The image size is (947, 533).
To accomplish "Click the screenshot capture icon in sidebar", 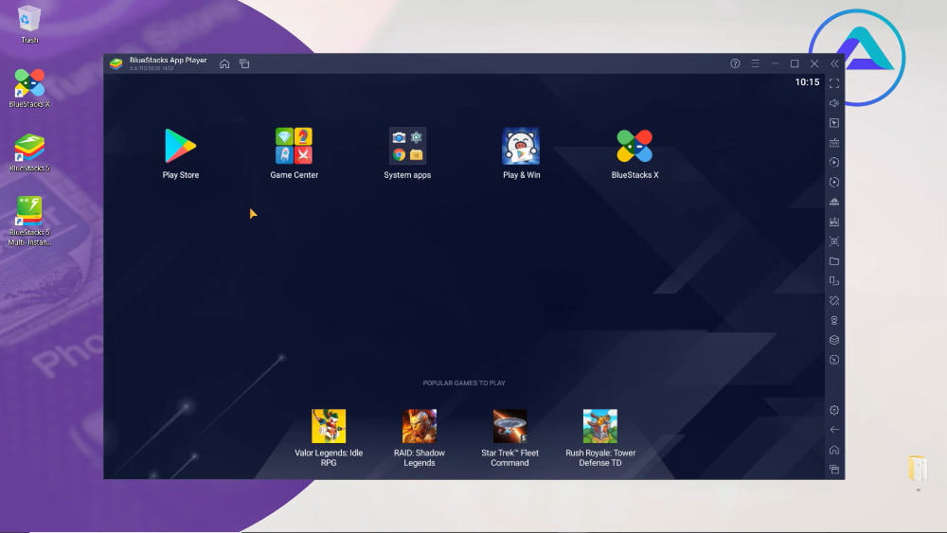I will (x=834, y=241).
